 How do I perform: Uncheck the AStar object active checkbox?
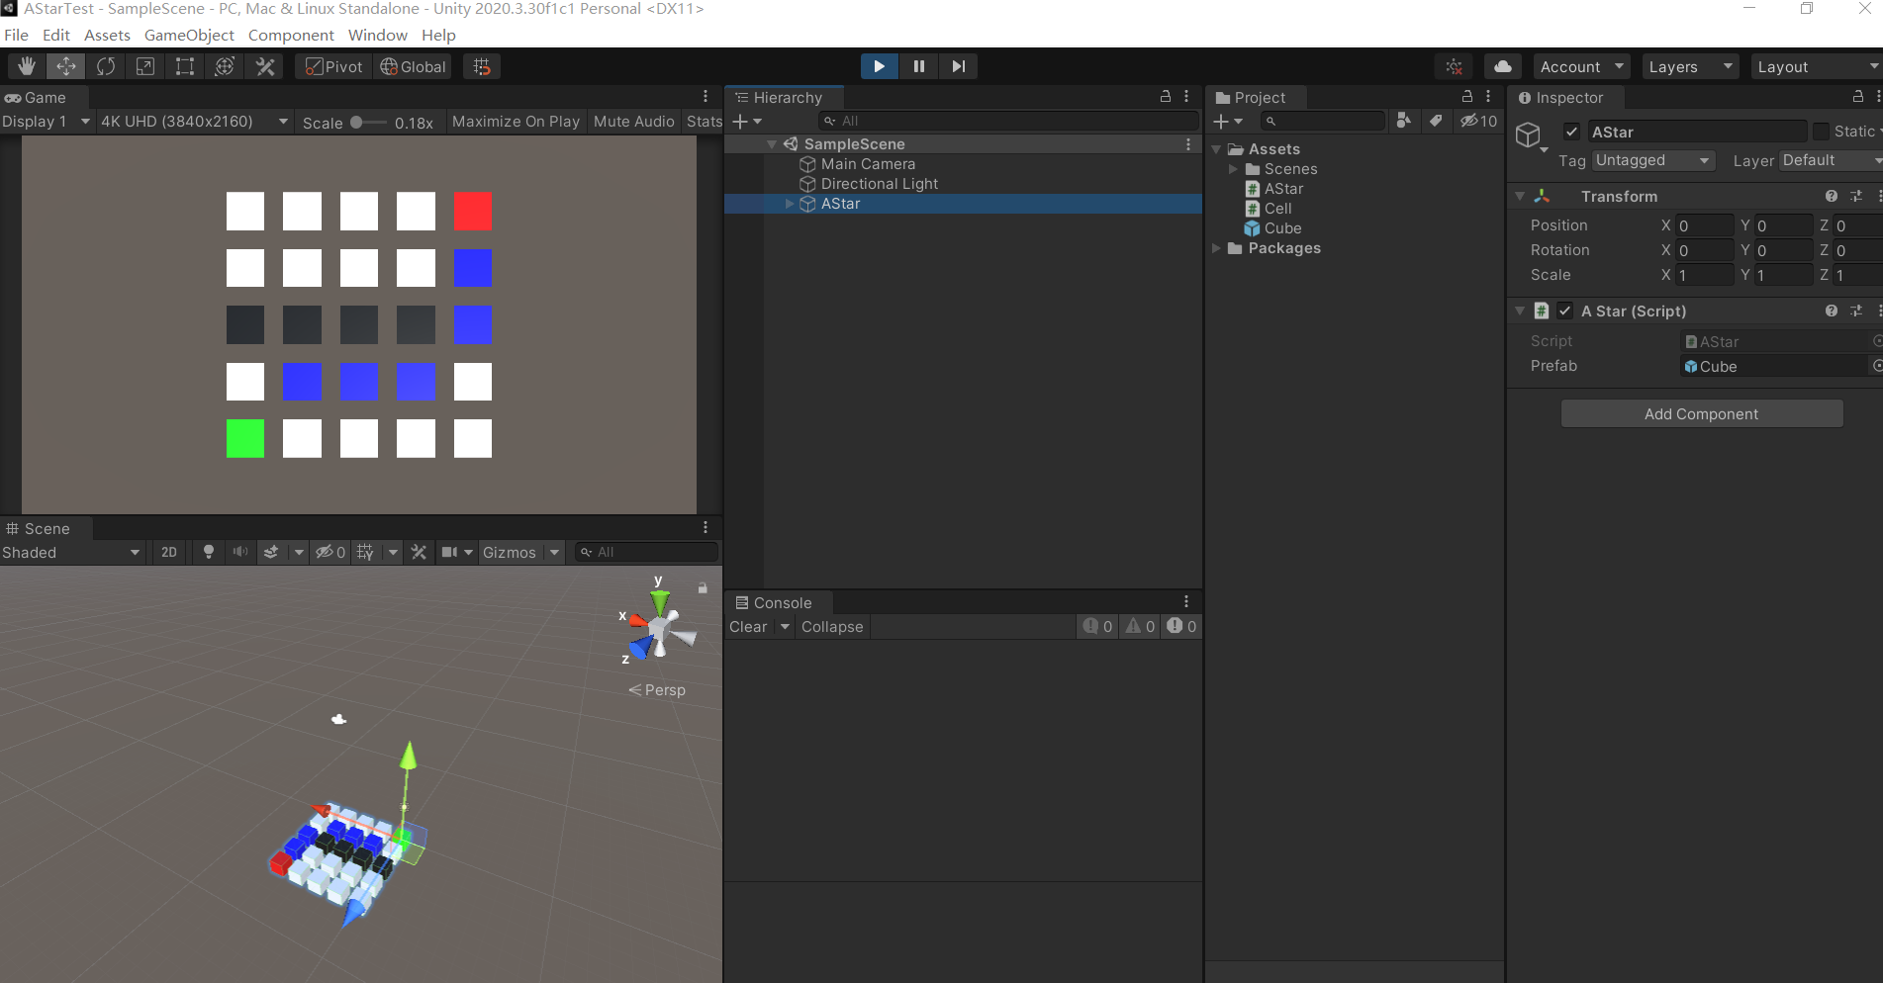click(x=1571, y=132)
